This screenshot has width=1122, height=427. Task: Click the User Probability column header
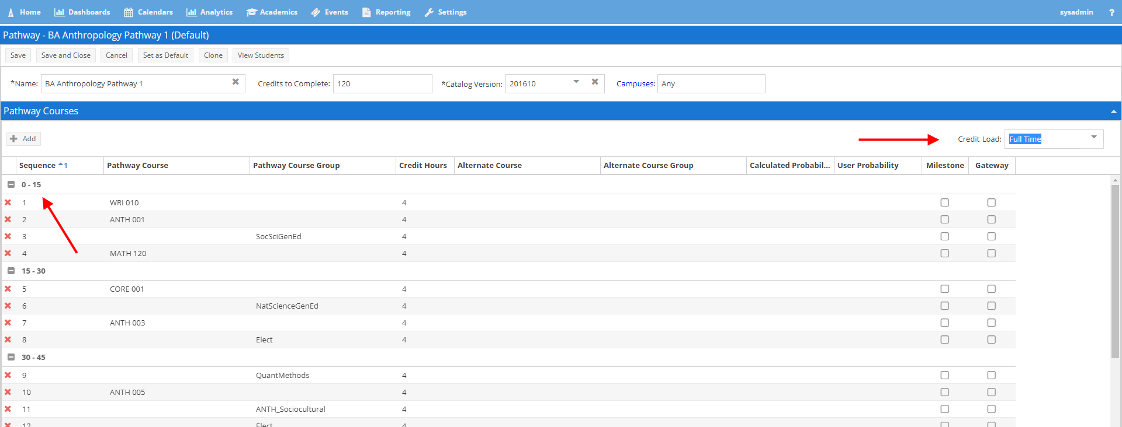878,166
